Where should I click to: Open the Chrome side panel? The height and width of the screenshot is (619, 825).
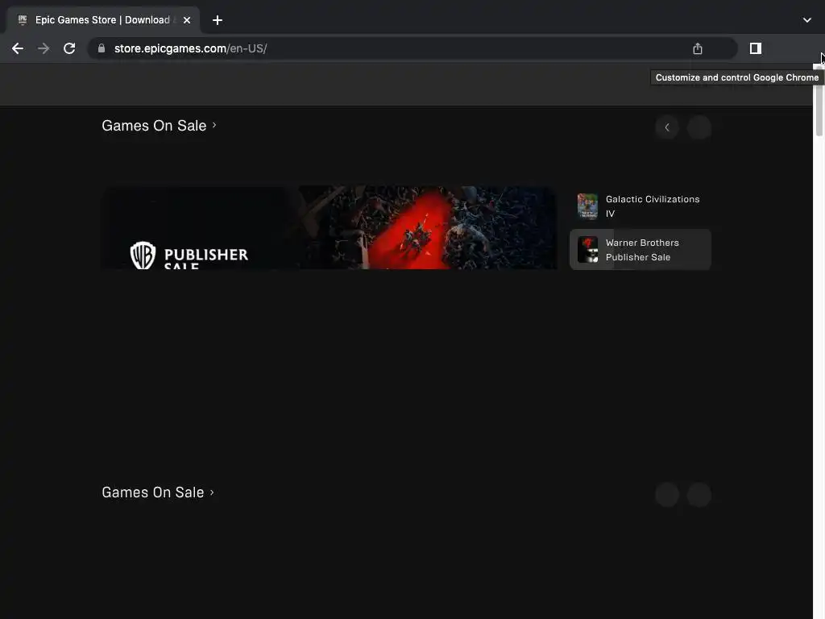756,48
